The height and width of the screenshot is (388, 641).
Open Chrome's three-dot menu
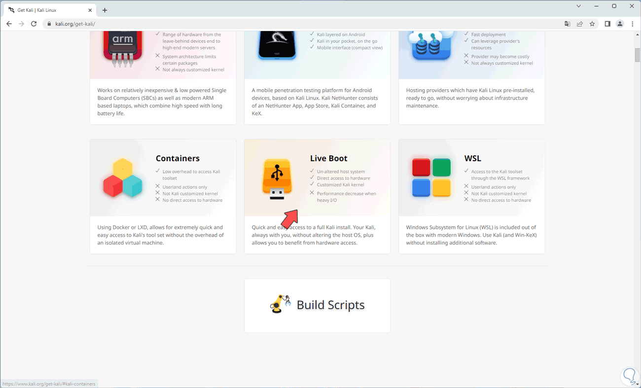pos(633,24)
